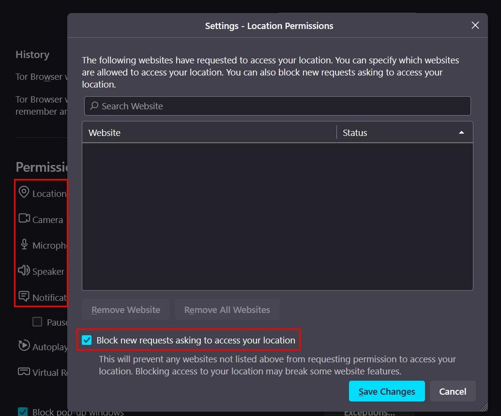This screenshot has width=501, height=416.
Task: Open Virtual Reality permission settings
Action: [x=23, y=371]
